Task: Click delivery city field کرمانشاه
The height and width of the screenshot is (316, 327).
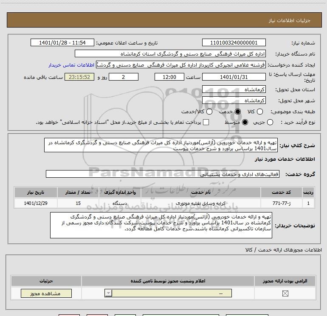Action: click(x=234, y=101)
